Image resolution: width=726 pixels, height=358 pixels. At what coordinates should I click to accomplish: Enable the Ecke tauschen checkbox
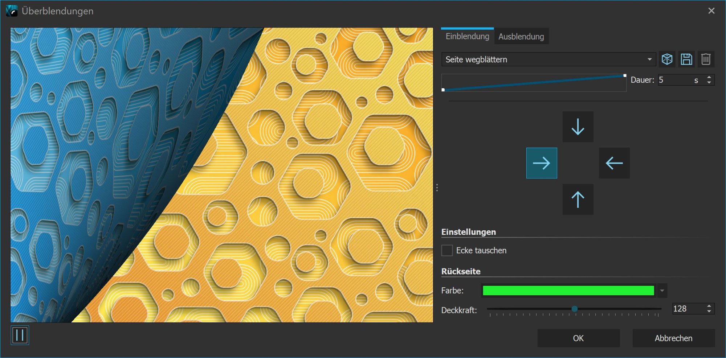tap(447, 251)
